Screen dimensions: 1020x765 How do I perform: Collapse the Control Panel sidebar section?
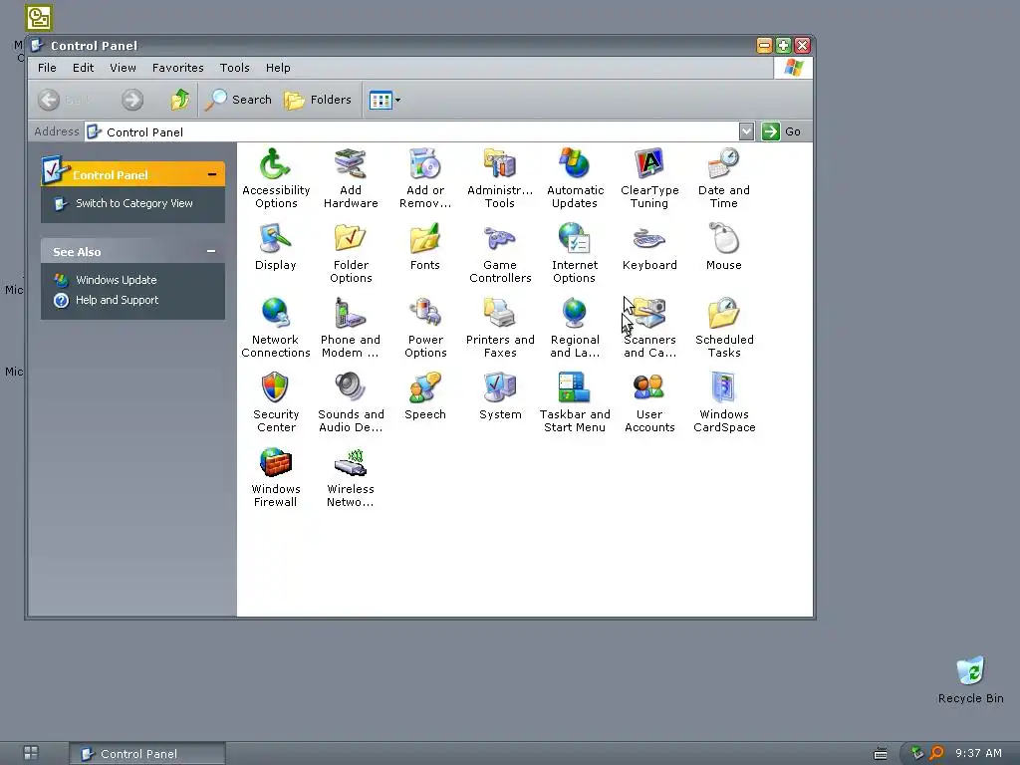click(x=212, y=174)
